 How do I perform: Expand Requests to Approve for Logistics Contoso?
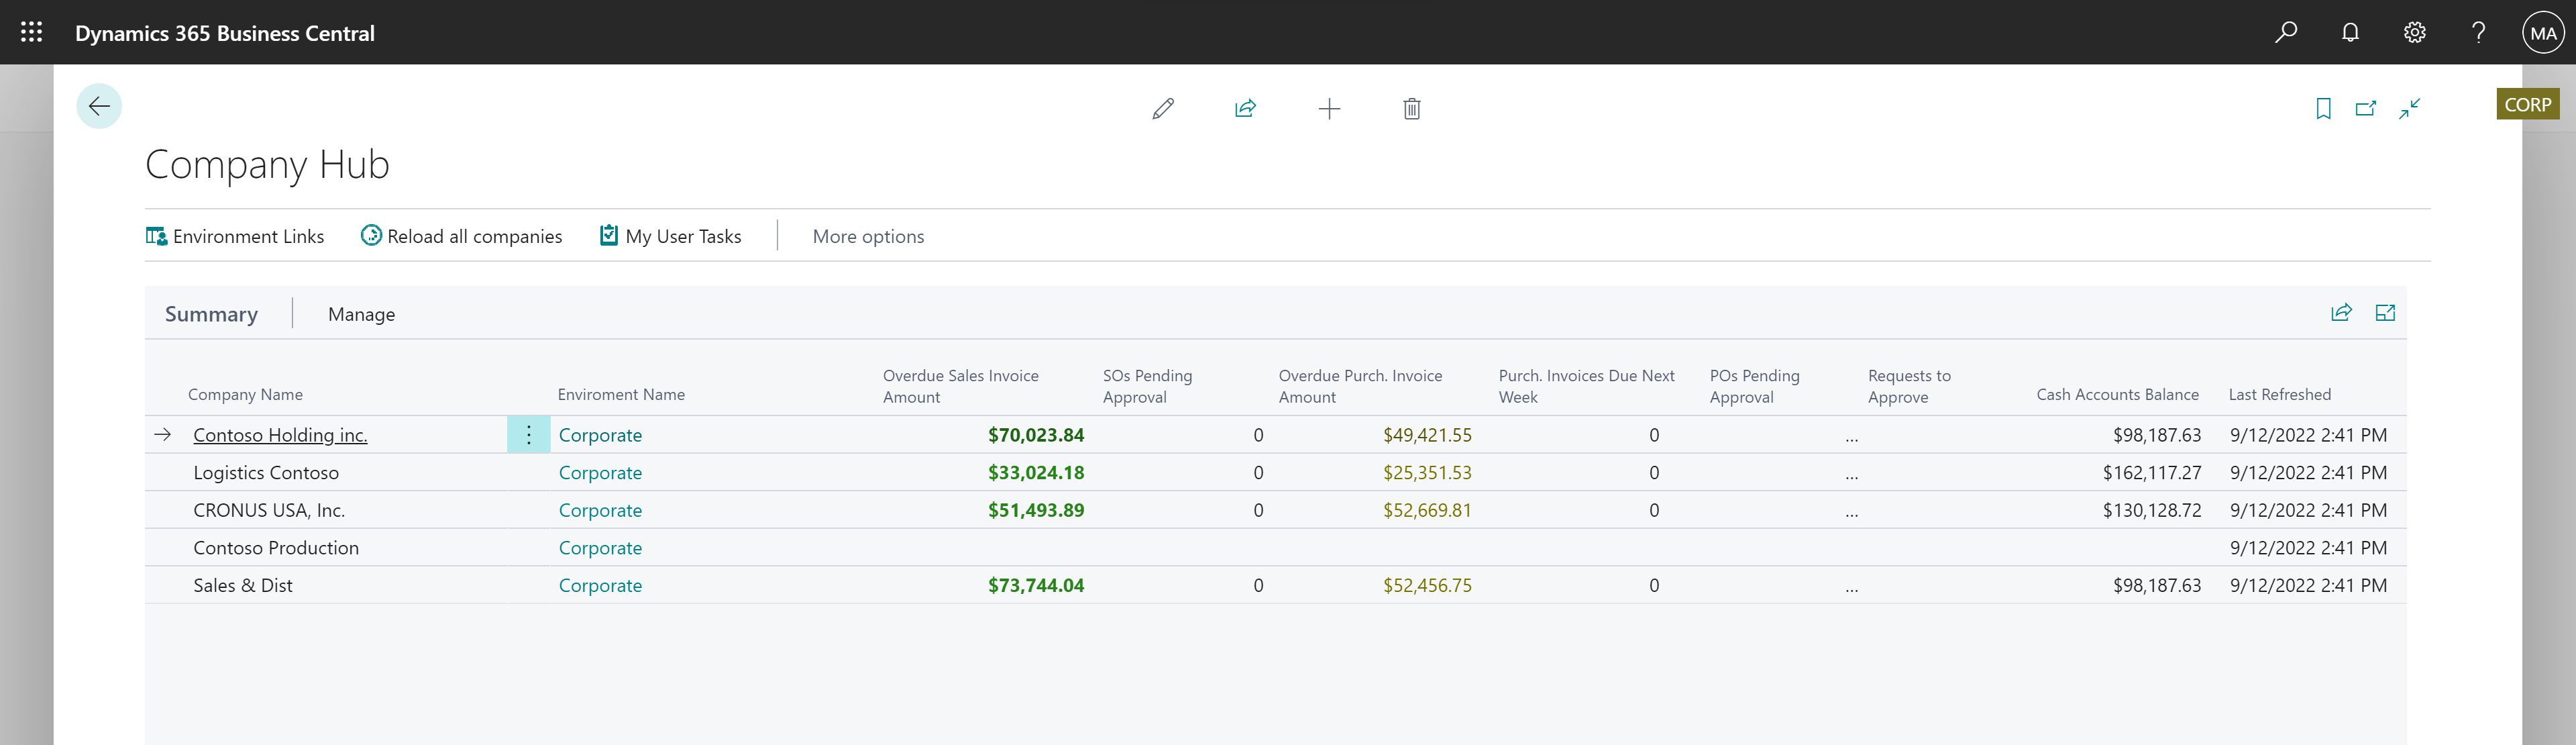(x=1852, y=472)
